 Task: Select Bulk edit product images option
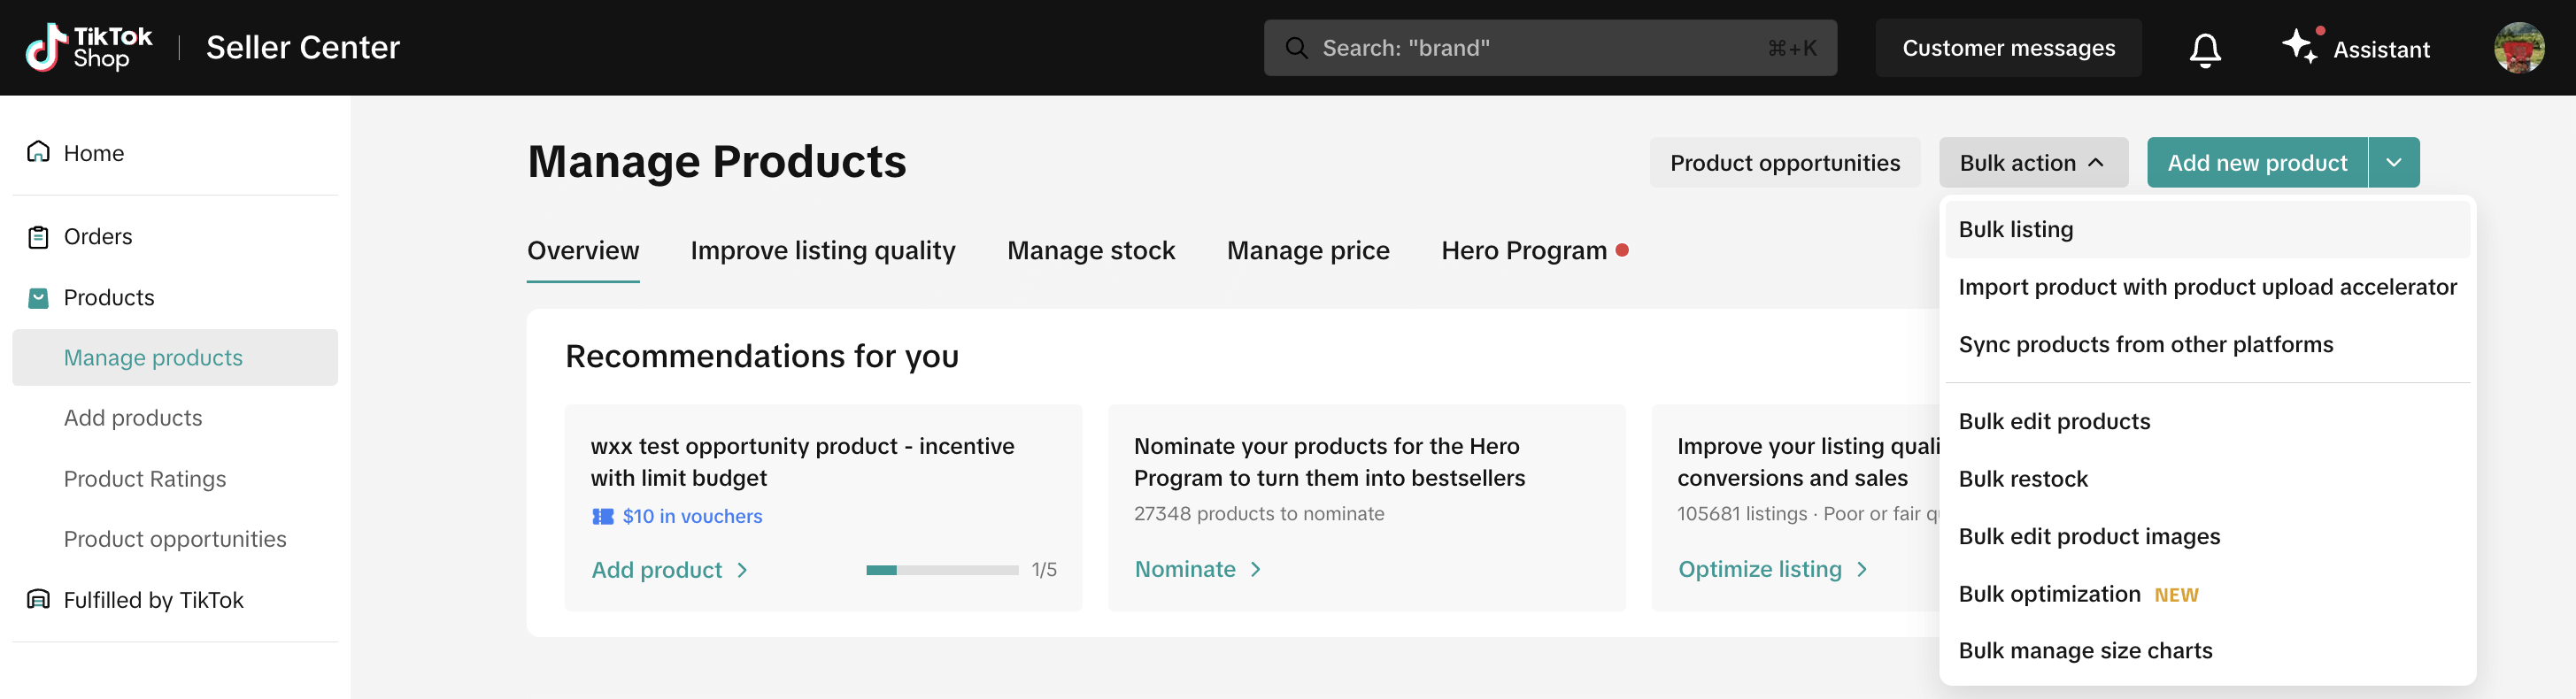coord(2088,536)
